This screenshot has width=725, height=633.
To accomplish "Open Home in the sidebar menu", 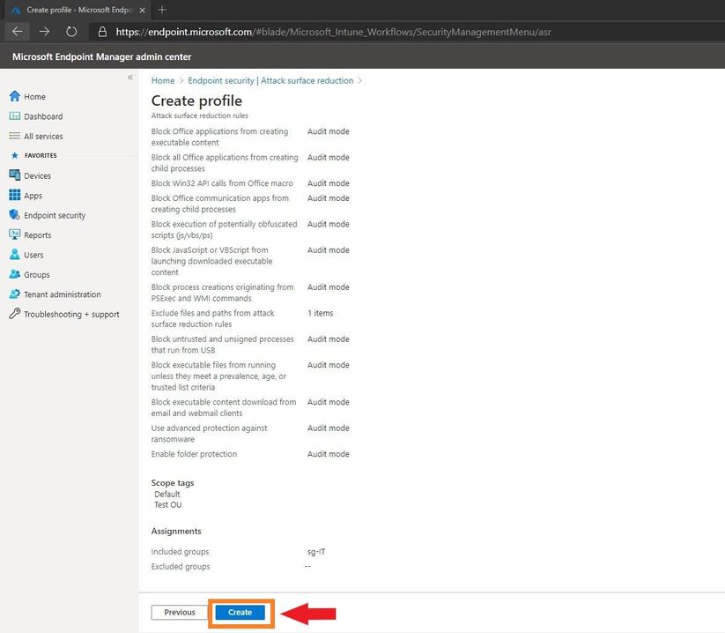I will pos(34,97).
